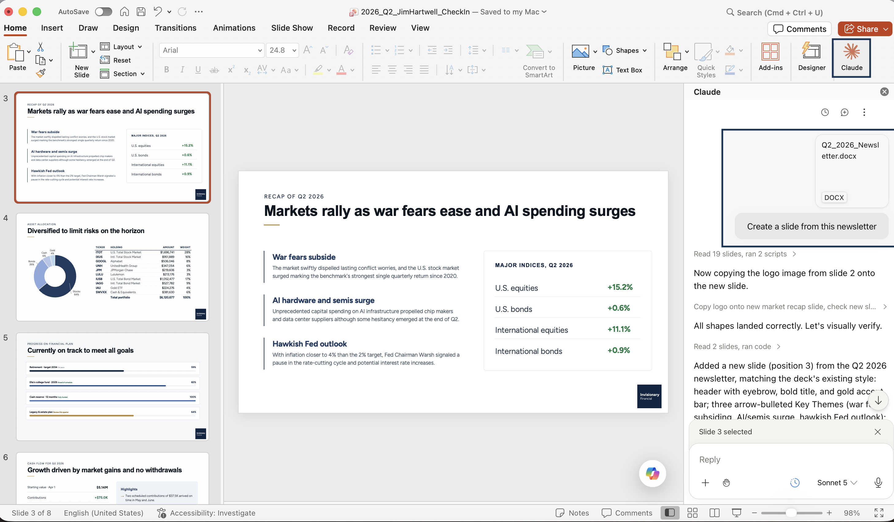Viewport: 894px width, 522px height.
Task: Open the Design tab
Action: click(126, 28)
